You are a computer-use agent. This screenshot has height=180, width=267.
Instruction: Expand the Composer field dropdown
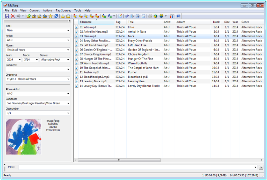pos(68,103)
